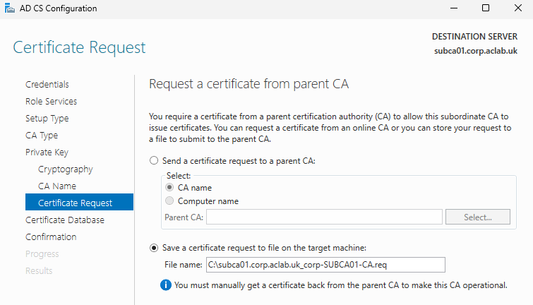Go to the Private Key section

click(x=47, y=152)
